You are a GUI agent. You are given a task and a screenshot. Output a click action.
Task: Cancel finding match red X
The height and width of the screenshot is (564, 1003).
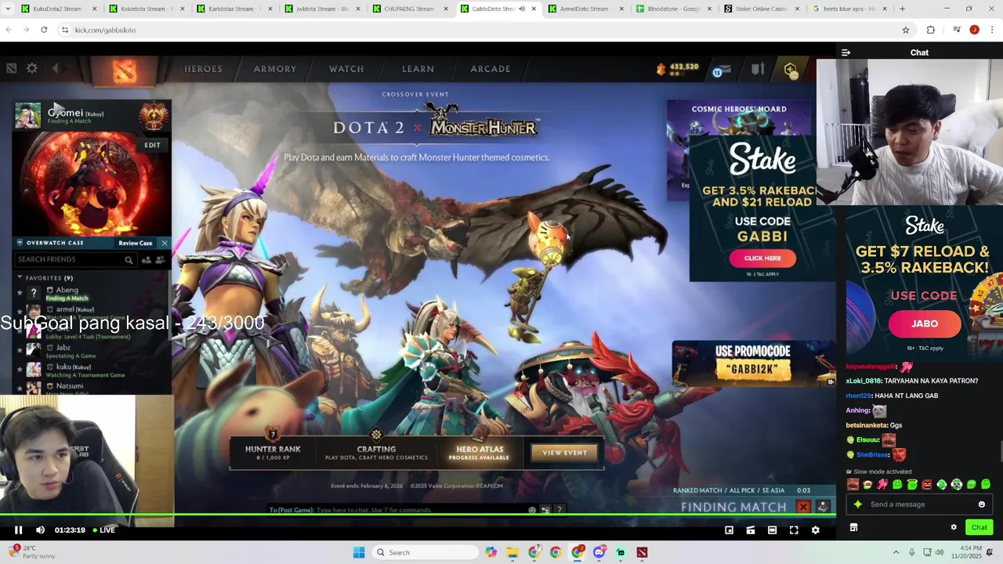[803, 507]
